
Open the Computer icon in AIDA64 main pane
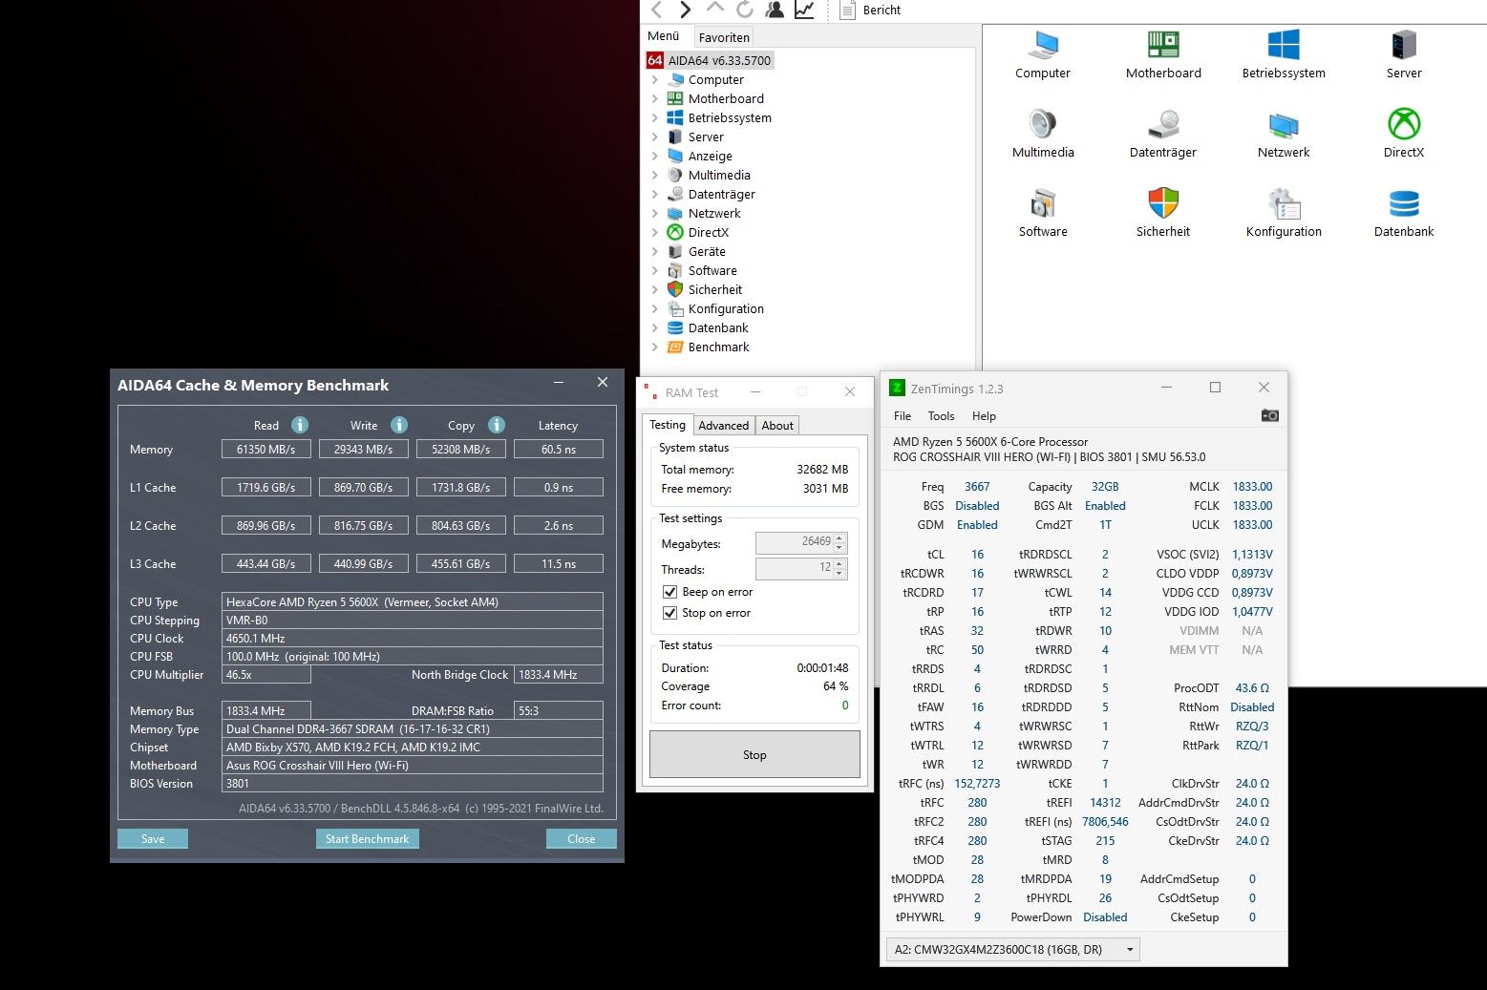(1043, 45)
